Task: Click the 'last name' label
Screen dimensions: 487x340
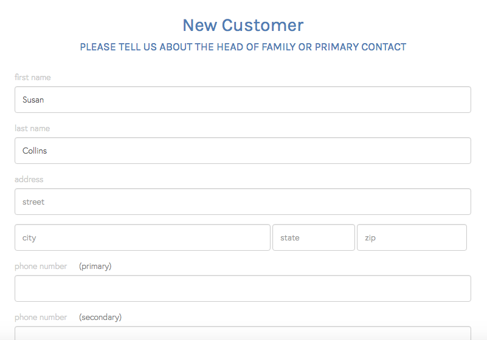Action: 32,129
